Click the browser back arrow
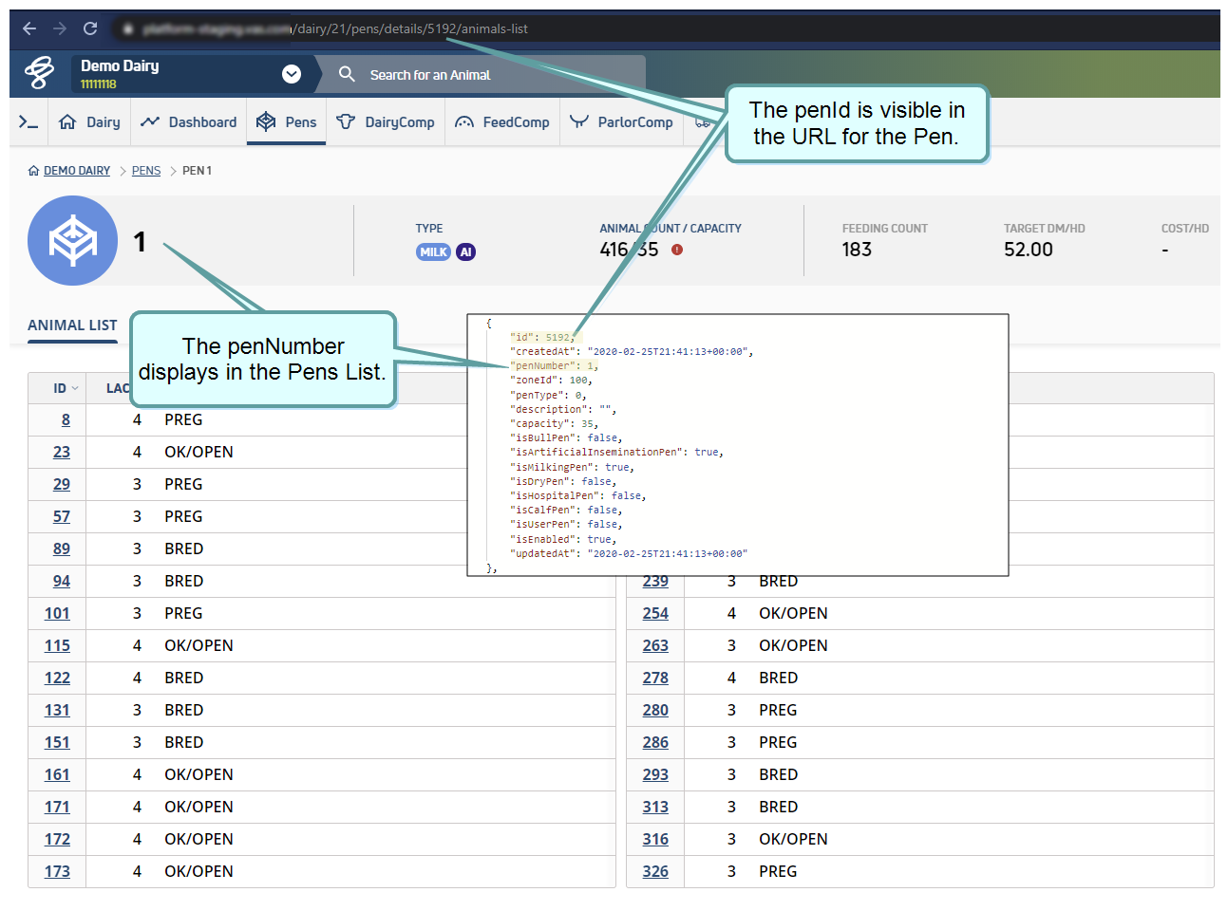This screenshot has height=911, width=1228. (x=29, y=28)
